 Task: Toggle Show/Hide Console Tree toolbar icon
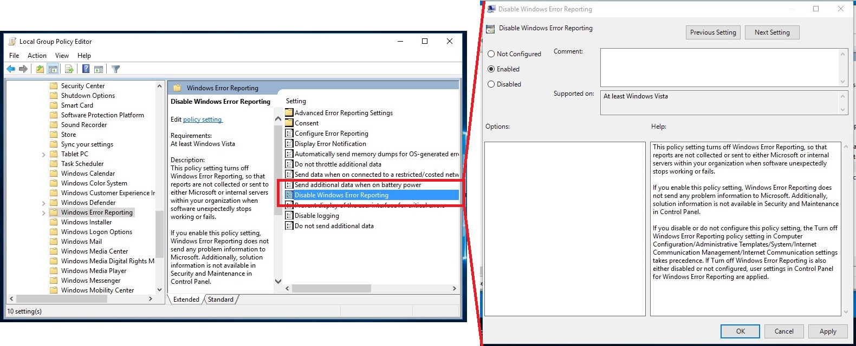53,69
